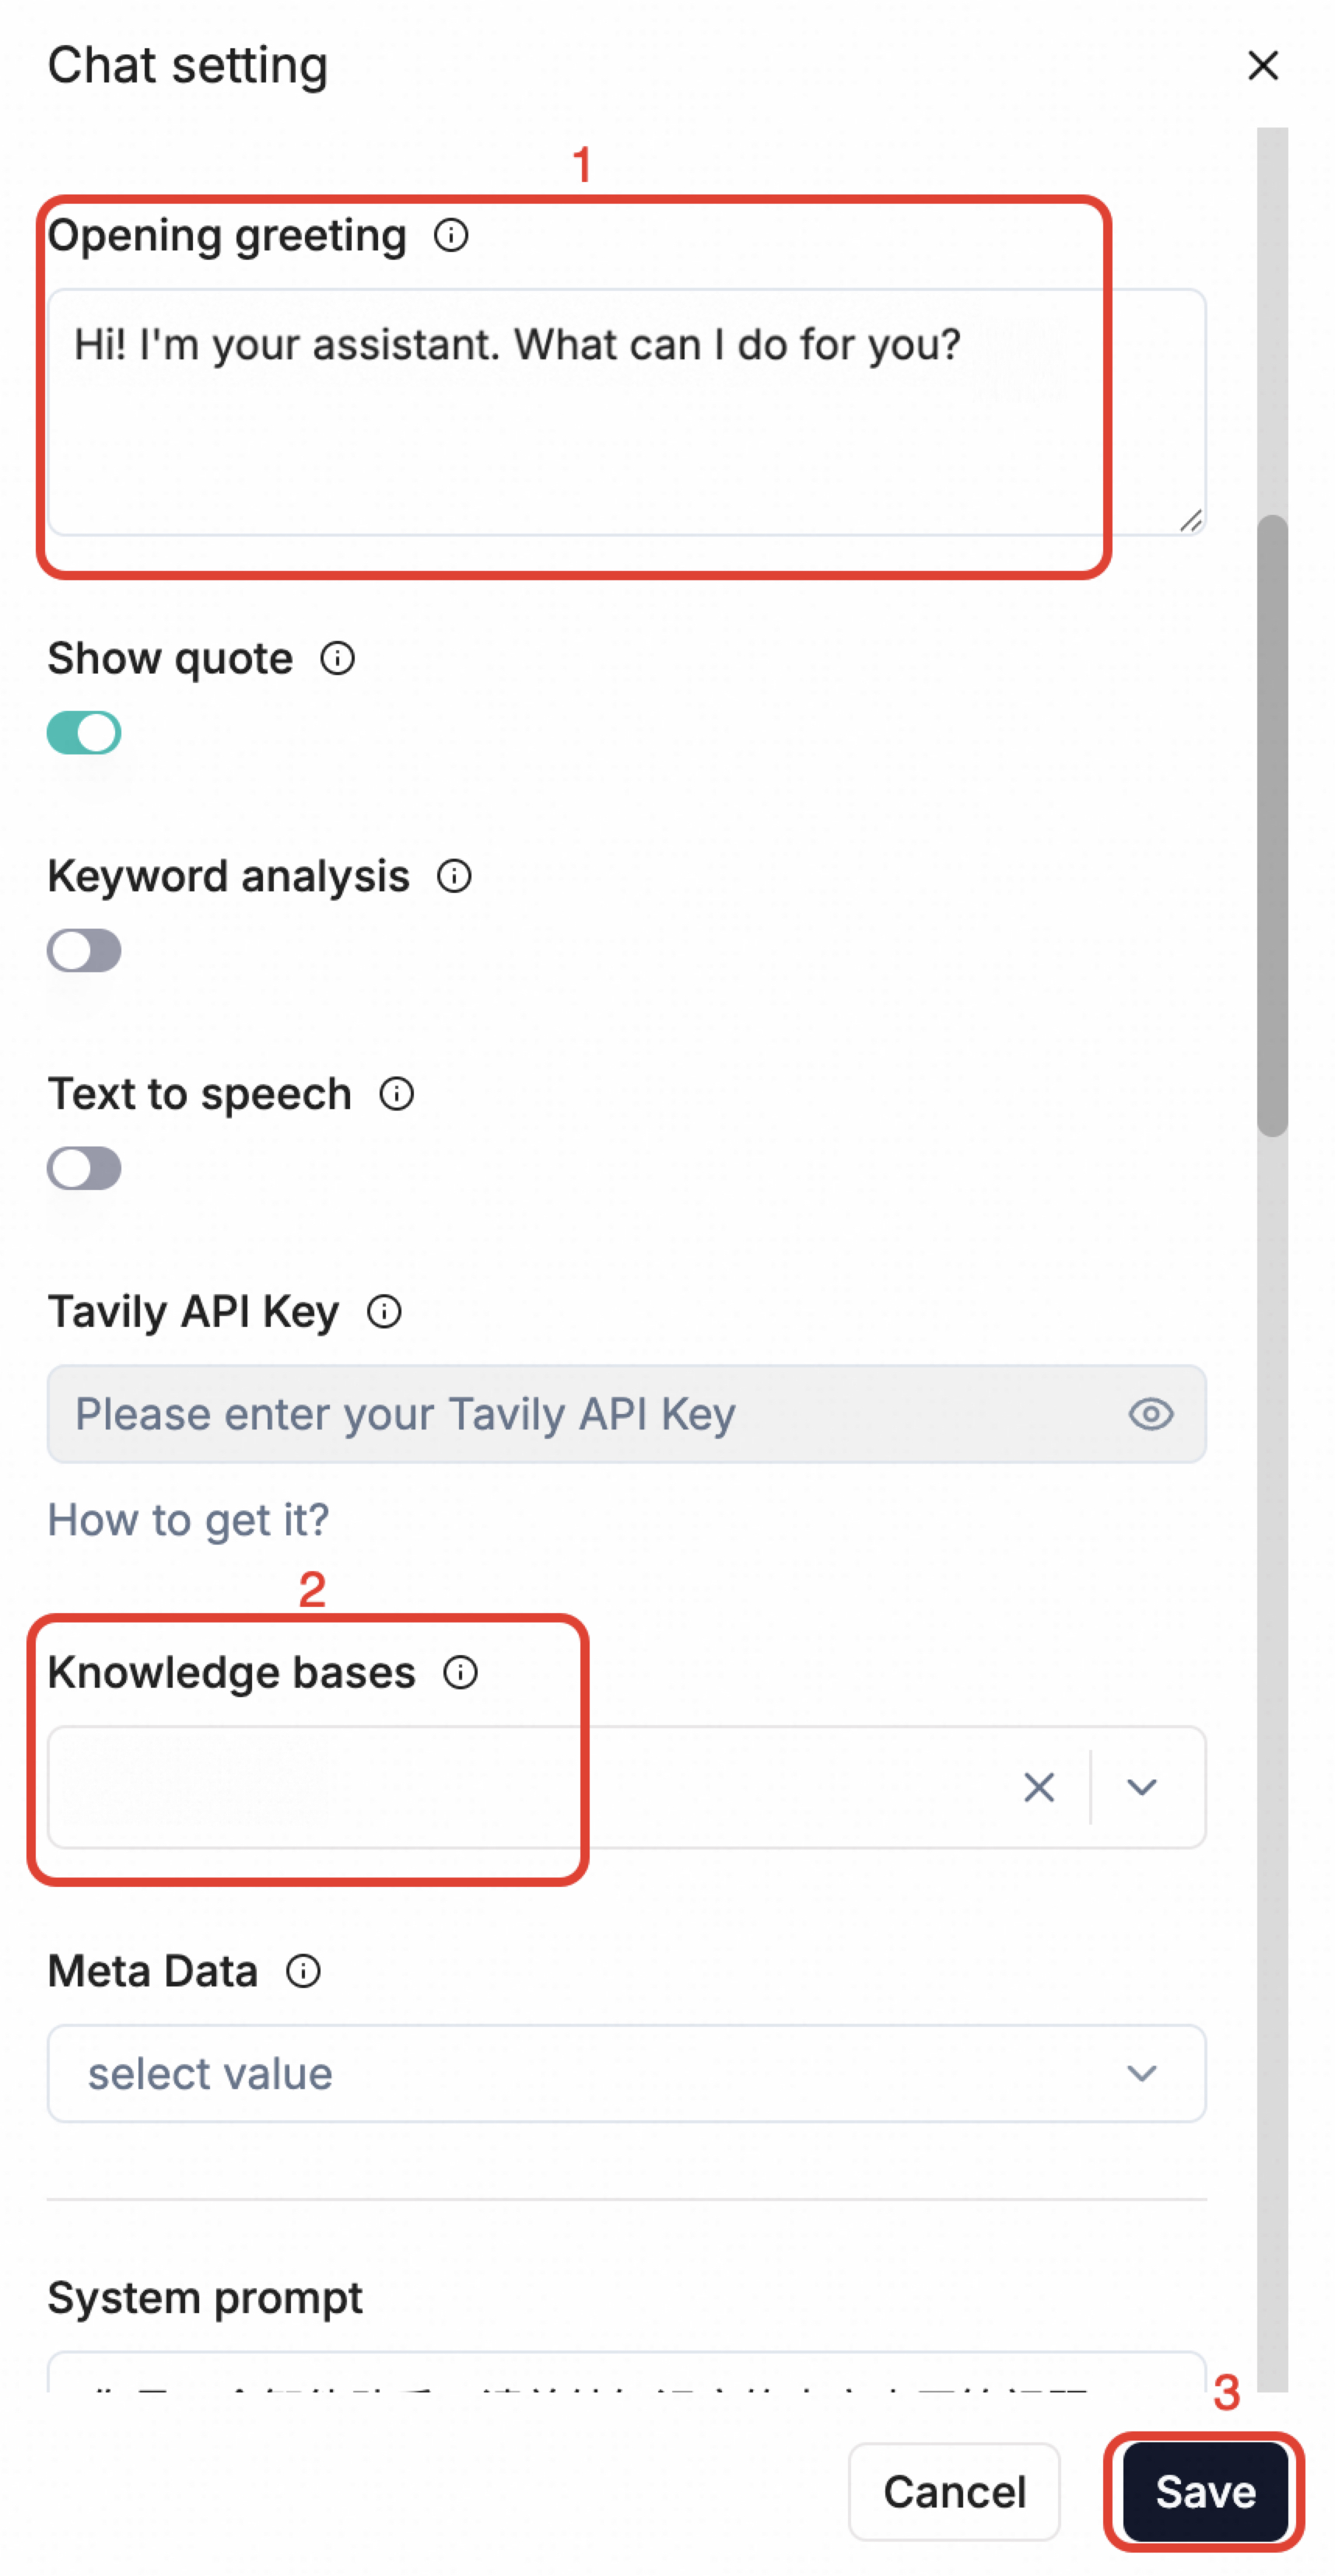Reveal the Tavily API Key with eye icon
1335x2576 pixels.
[x=1150, y=1415]
